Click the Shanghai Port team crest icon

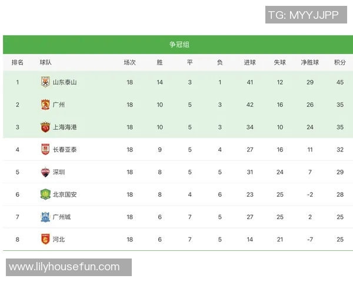(45, 127)
